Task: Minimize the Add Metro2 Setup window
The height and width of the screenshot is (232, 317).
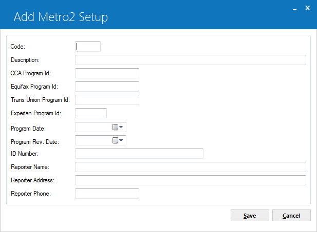Action: click(x=294, y=9)
